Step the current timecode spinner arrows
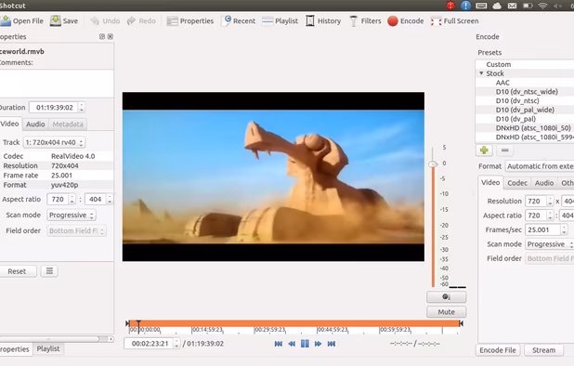 pos(176,344)
